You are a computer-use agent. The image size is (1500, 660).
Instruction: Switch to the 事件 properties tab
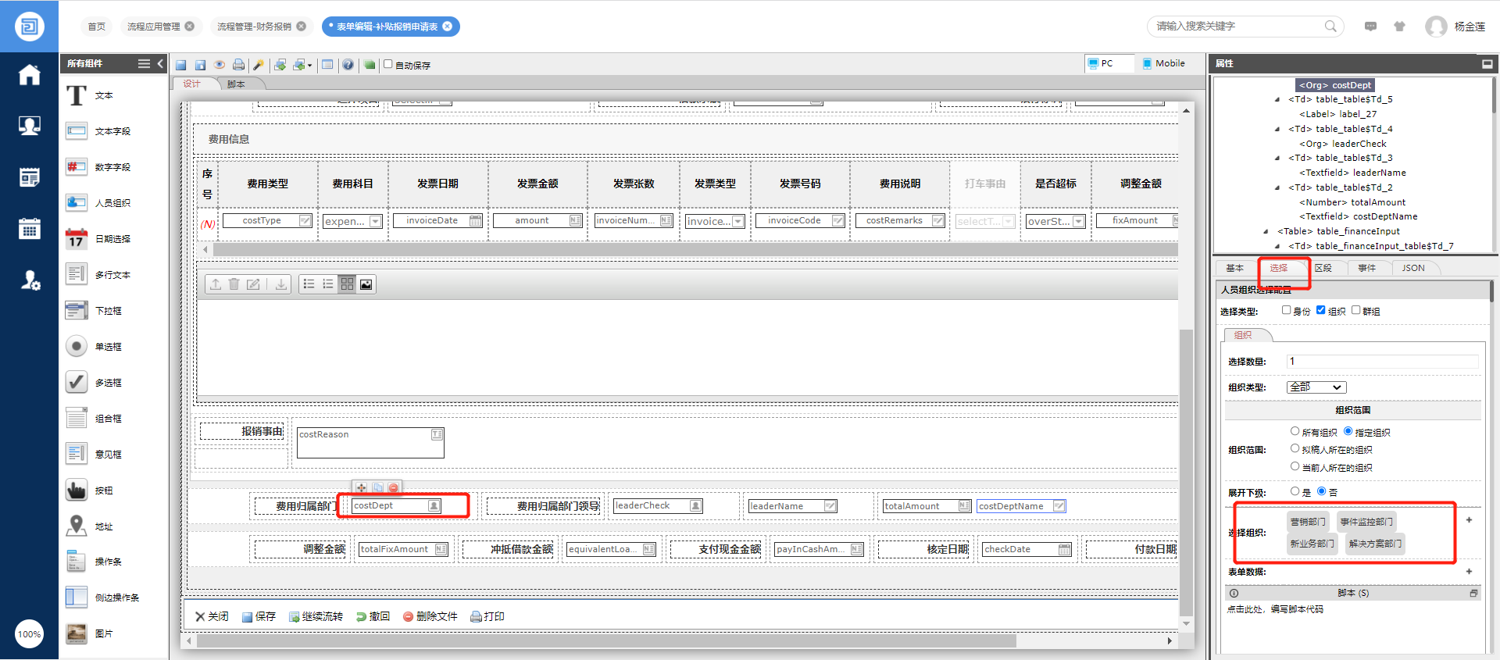[1366, 268]
